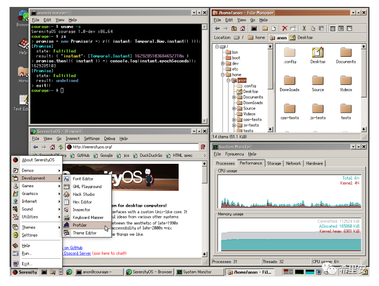Viewport: 379px width, 286px height.
Task: Expand the js-tests folder in the tree
Action: coord(234,125)
